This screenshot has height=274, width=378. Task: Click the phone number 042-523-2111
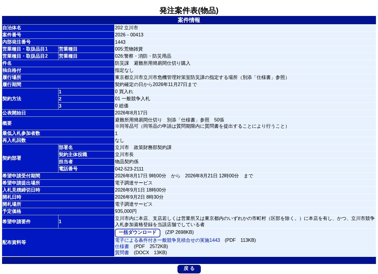pos(129,169)
